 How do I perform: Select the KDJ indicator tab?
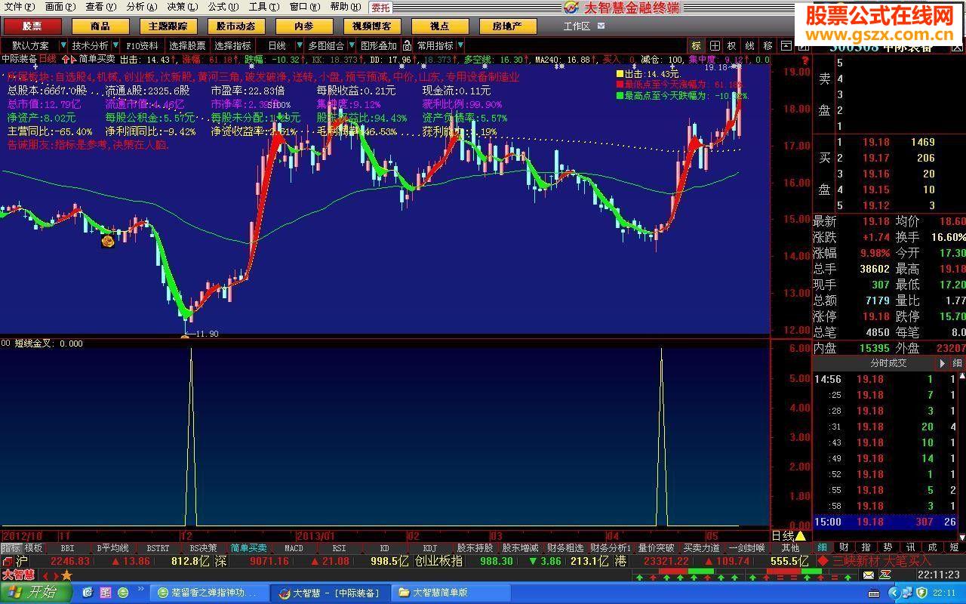coord(429,547)
